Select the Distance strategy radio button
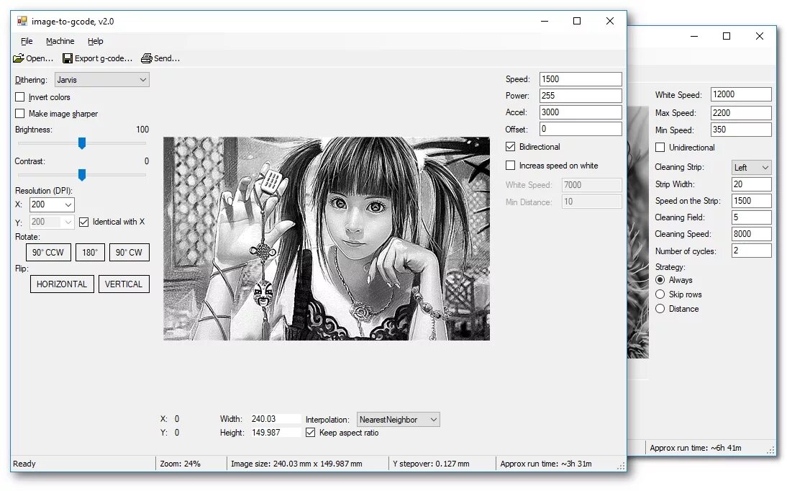 [660, 309]
